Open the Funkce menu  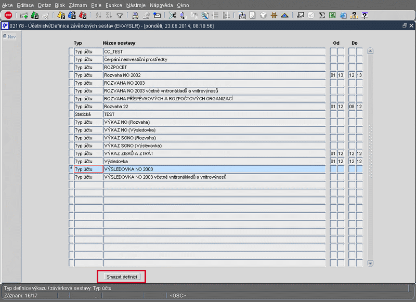tap(114, 5)
